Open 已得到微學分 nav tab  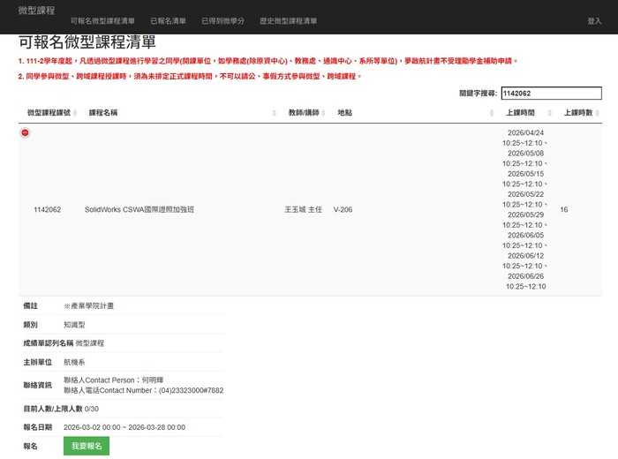[222, 21]
